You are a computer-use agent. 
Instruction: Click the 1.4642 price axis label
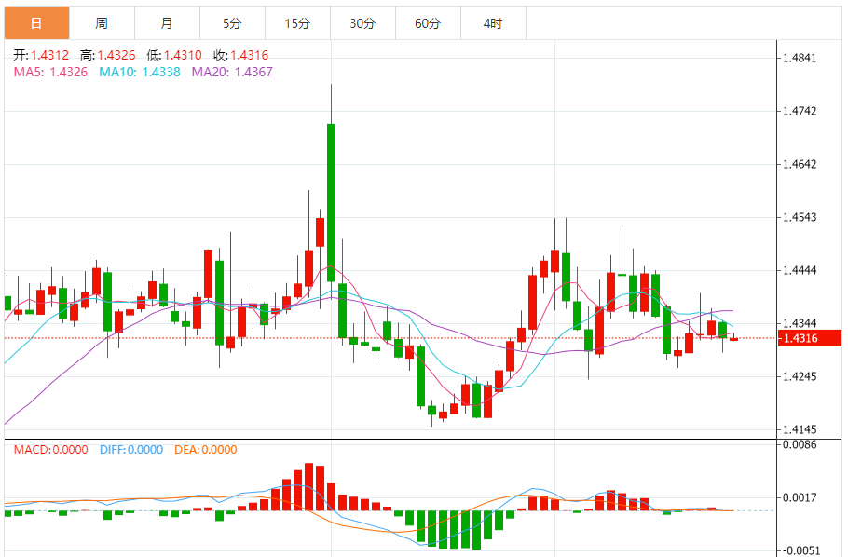[x=800, y=164]
